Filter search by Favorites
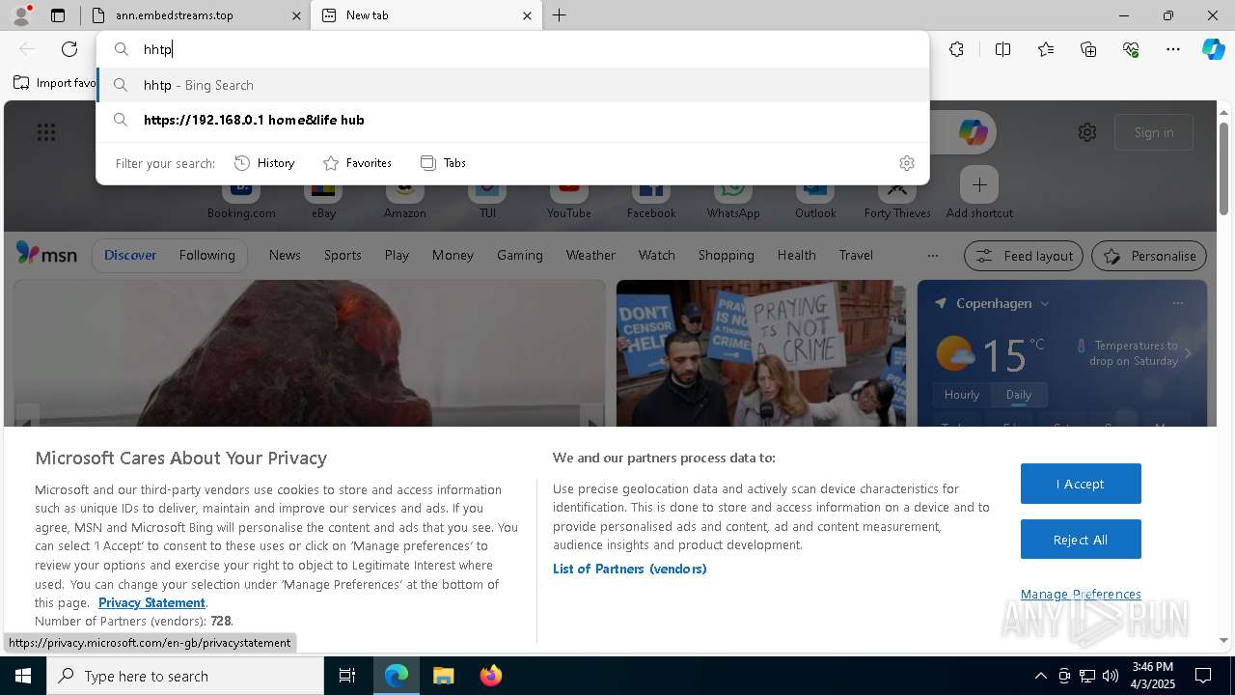 357,163
